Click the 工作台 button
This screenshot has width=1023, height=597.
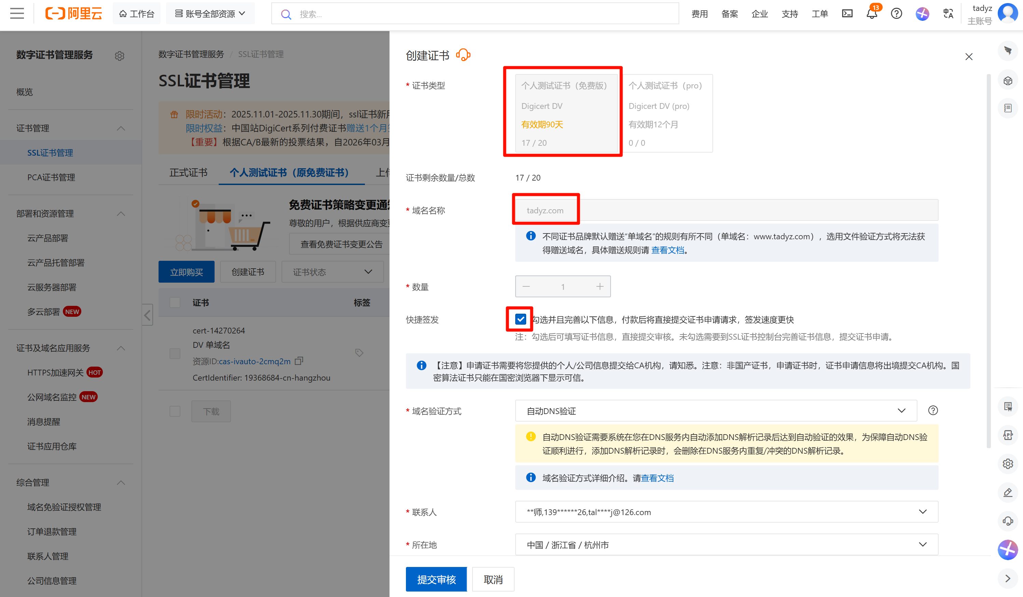[137, 13]
